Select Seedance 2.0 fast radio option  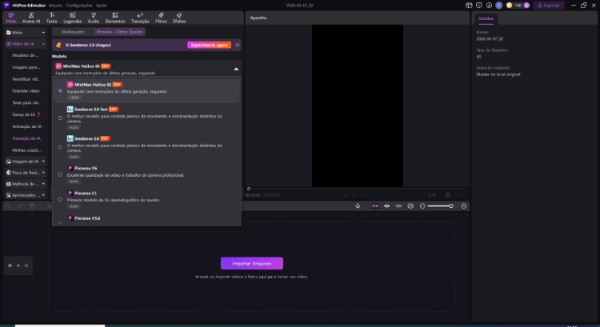[x=60, y=118]
